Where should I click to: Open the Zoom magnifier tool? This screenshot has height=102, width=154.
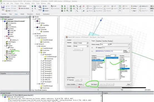(x=40, y=7)
